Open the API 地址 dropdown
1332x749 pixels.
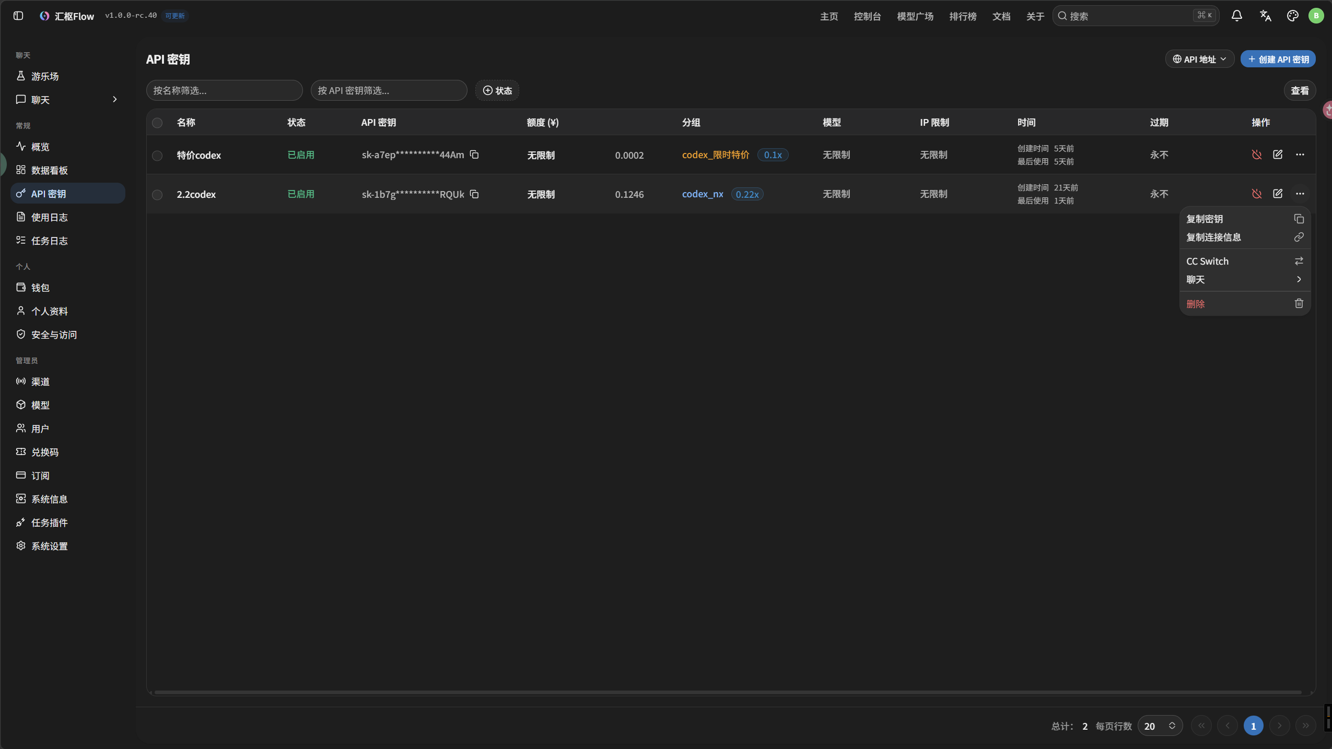tap(1199, 59)
